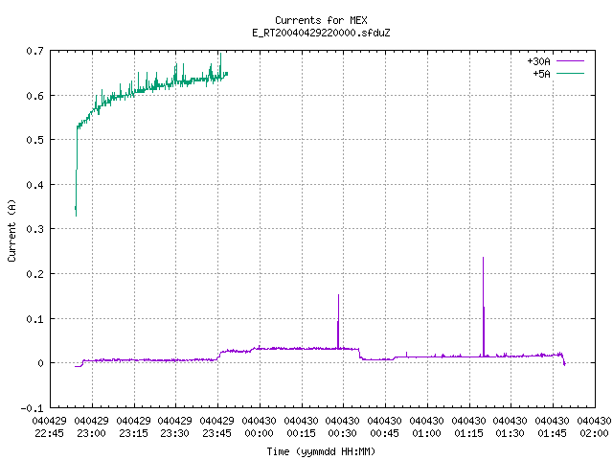
Task: Click the tallest purple spike above 0.2 A
Action: tap(483, 305)
